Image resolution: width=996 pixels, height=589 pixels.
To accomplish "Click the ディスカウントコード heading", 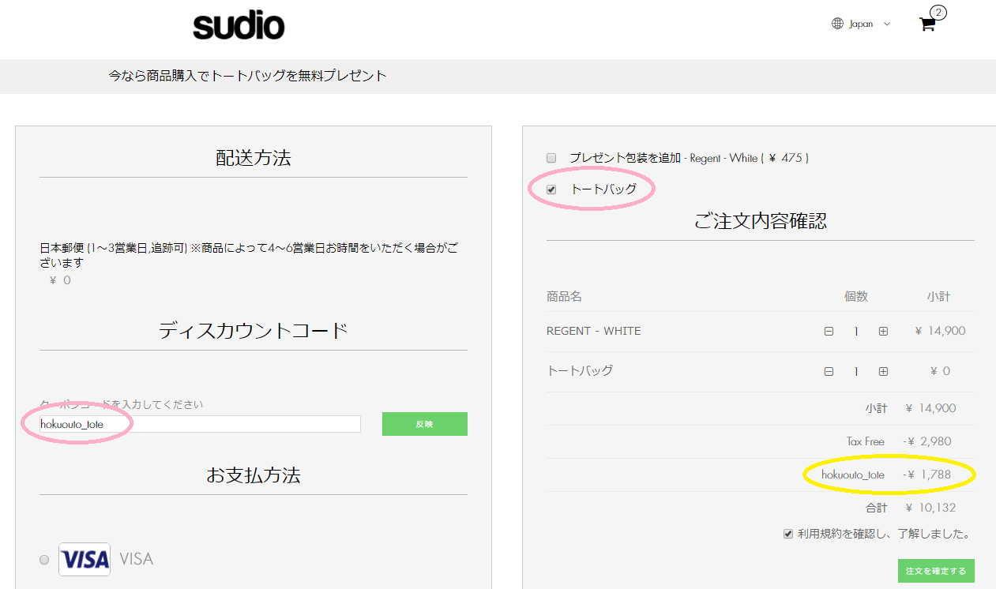I will [254, 330].
